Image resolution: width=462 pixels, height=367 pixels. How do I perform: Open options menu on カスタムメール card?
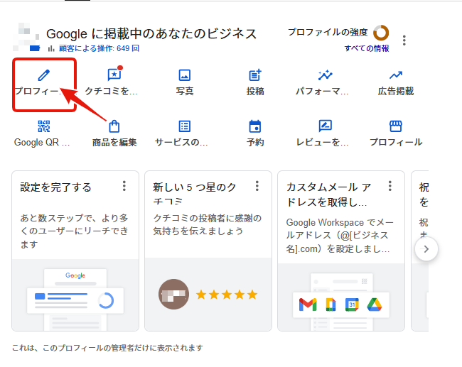pos(390,186)
